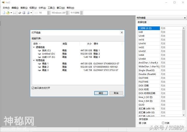
Task: Click the Open disk image icon
Action: [x=28, y=13]
